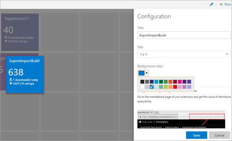Select the ExportImportBuild widget tile
232x141 pixels.
point(25,74)
